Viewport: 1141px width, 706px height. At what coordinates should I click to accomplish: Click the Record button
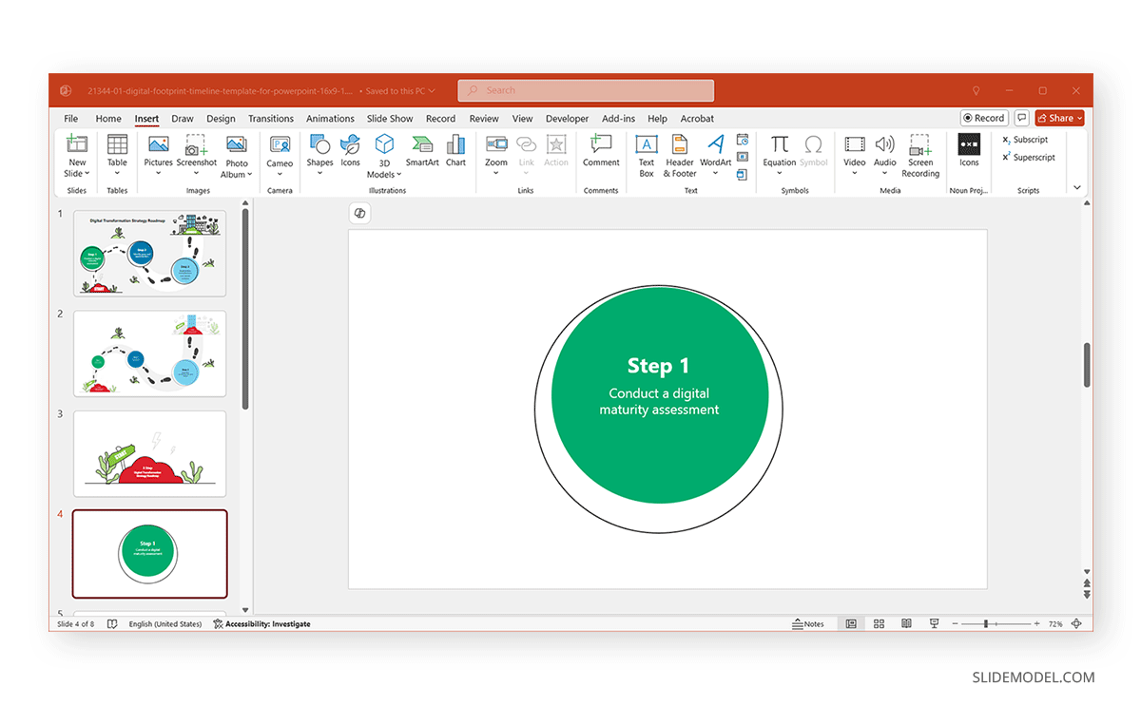984,118
